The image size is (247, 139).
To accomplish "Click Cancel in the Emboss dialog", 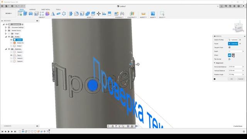I will click(x=240, y=79).
